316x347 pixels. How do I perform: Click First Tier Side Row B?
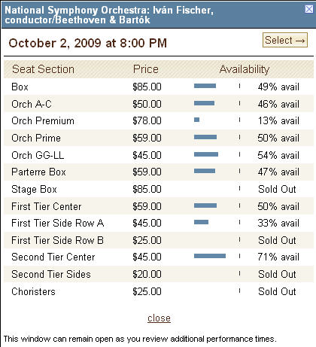[x=57, y=240]
